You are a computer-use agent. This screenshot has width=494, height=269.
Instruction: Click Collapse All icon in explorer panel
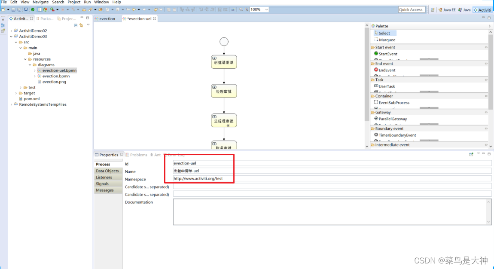(76, 25)
